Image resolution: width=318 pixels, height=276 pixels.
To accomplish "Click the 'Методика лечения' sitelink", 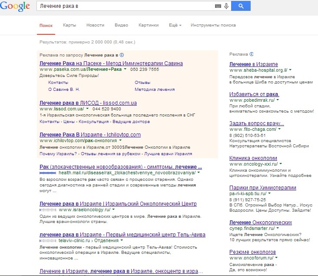I will coord(155,89).
